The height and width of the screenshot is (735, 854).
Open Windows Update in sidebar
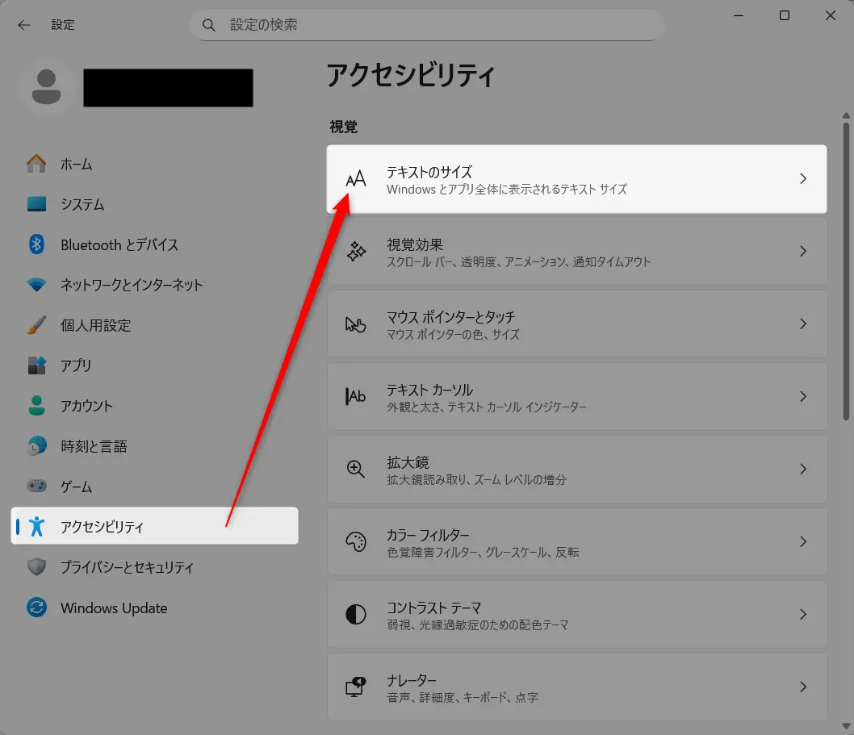click(x=154, y=607)
